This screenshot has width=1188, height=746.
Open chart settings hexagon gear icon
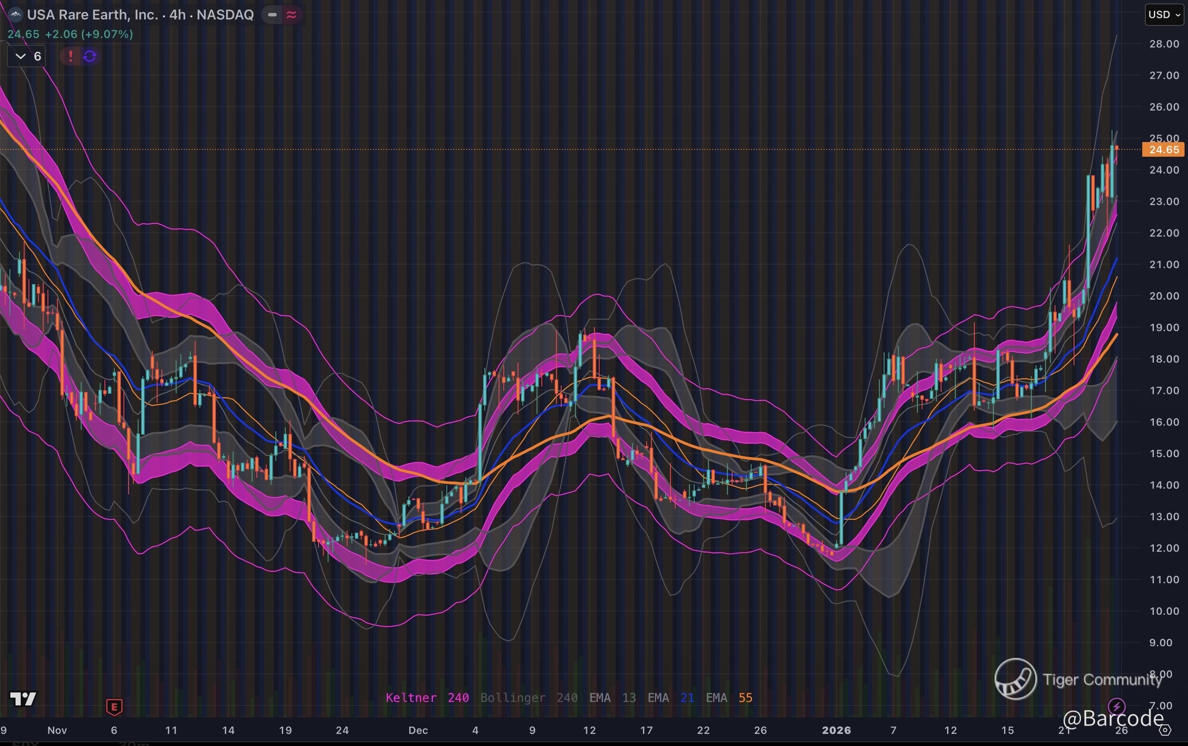(1165, 730)
